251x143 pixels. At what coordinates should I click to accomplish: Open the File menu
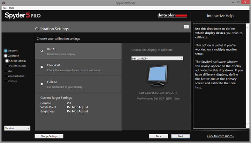coord(5,8)
